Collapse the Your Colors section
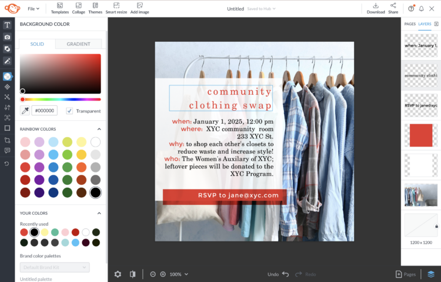Screen dimensions: 441x282 [99, 213]
